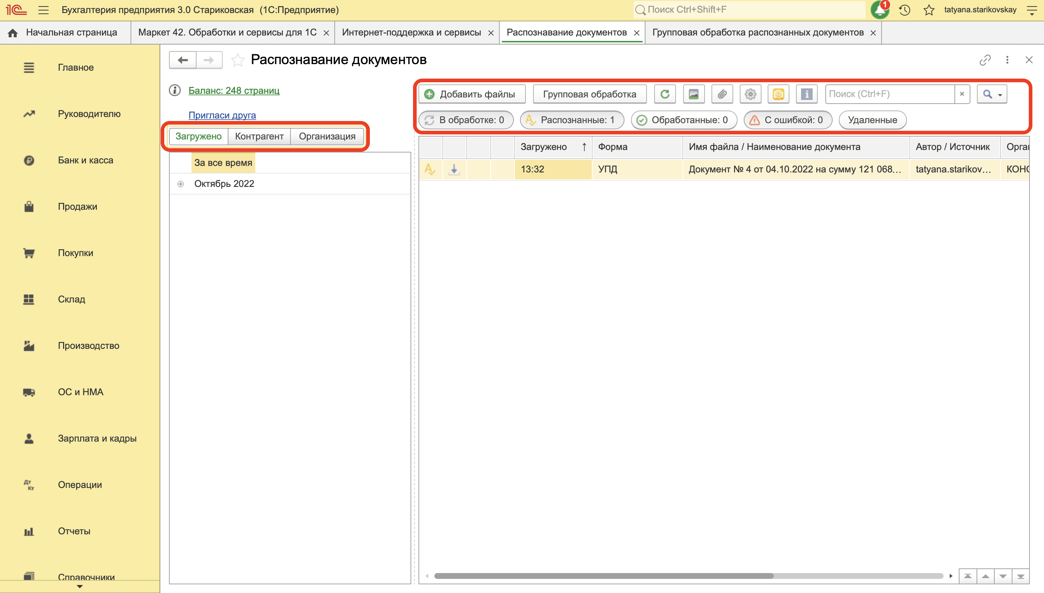Add this page to favorites star

click(238, 60)
